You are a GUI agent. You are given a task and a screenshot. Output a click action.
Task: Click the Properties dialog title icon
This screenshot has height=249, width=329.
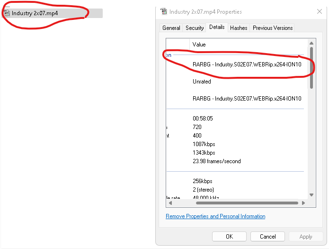coord(164,11)
